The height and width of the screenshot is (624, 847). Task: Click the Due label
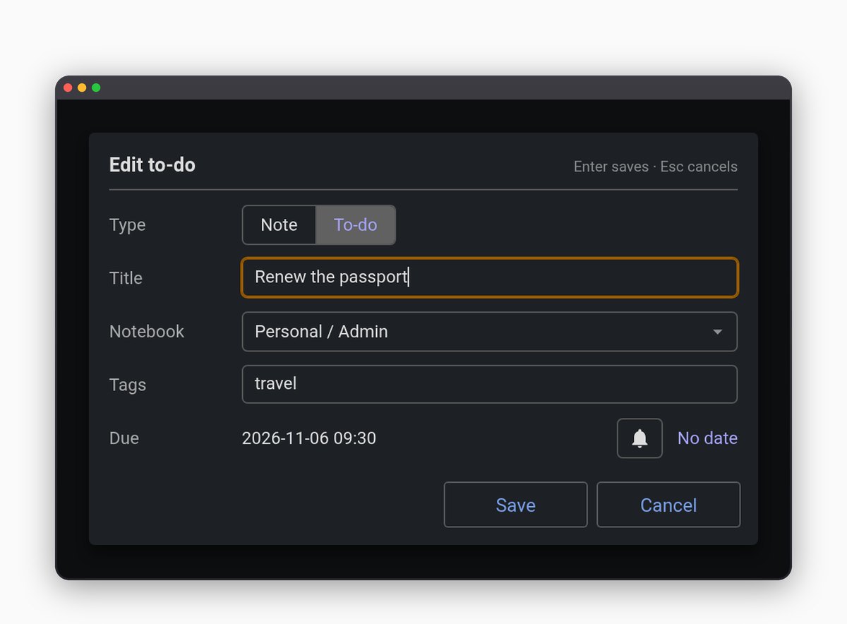pos(124,438)
